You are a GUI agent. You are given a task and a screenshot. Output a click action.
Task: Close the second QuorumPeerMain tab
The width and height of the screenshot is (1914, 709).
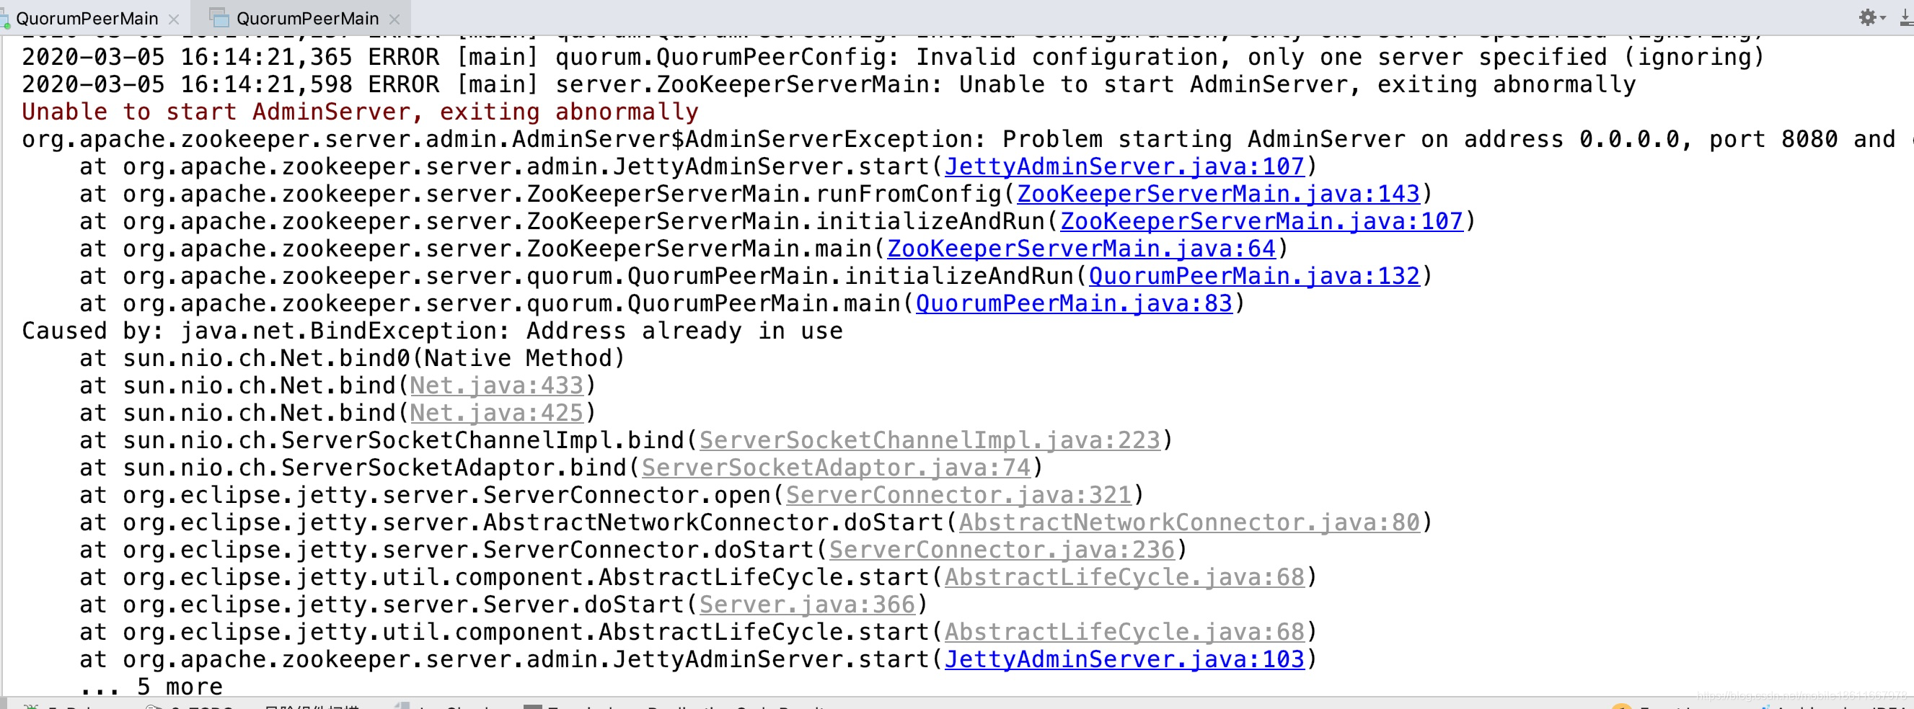coord(394,19)
